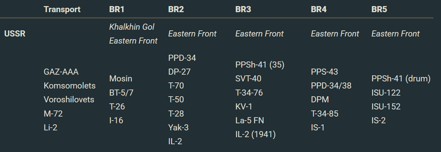The width and height of the screenshot is (441, 152).
Task: Select the I-16 aircraft entry
Action: tap(116, 120)
